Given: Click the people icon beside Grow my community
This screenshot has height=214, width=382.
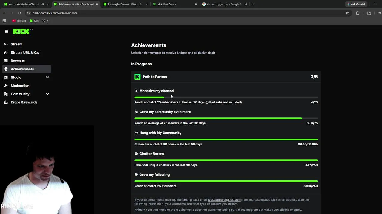Looking at the screenshot, I should click(x=136, y=112).
